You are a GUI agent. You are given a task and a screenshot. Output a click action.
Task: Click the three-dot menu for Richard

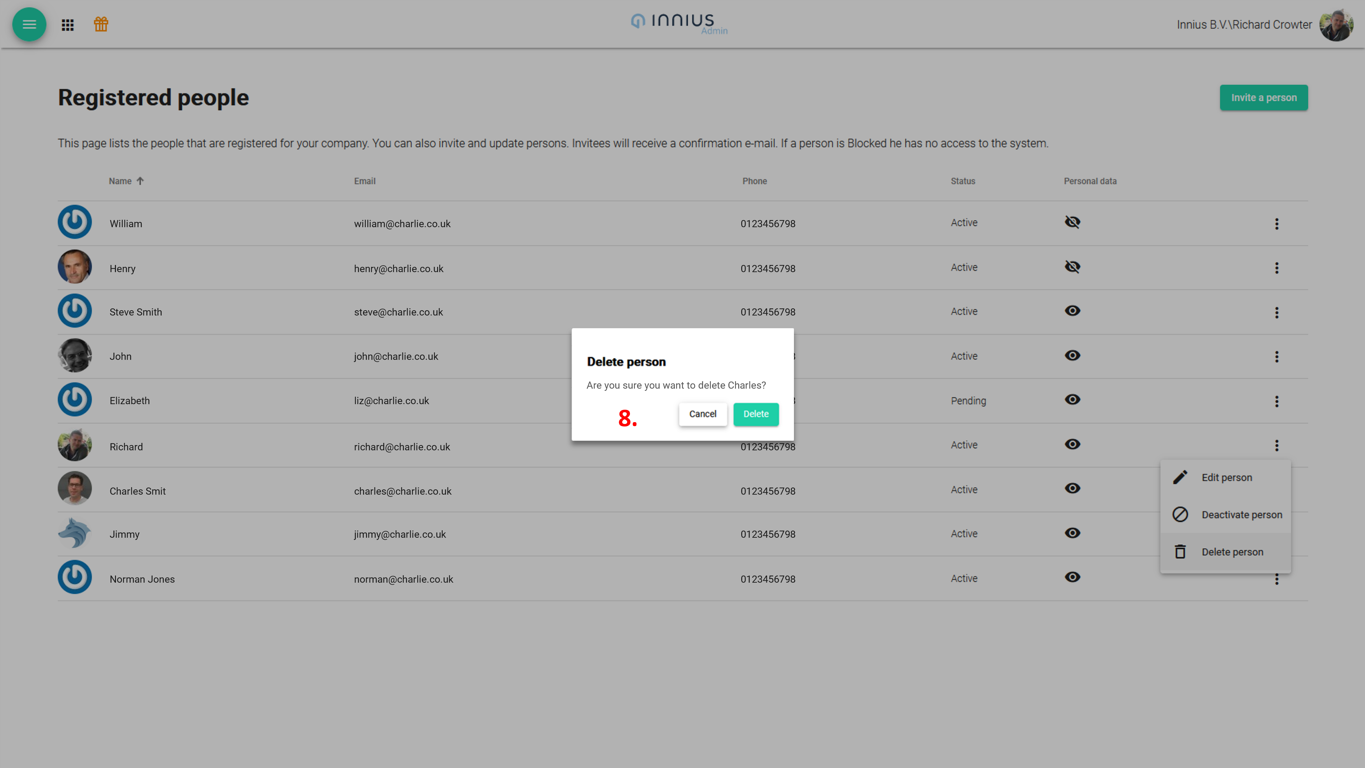click(1277, 445)
